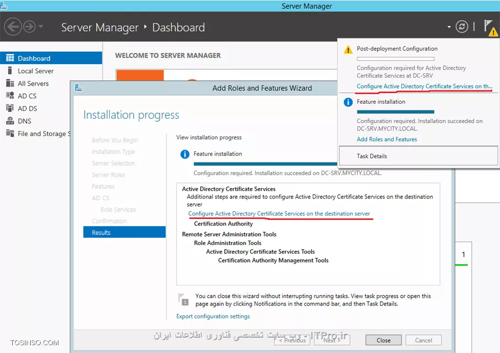Screen dimensions: 500x353
Task: Select Dashboard in the left pane
Action: click(x=51, y=58)
